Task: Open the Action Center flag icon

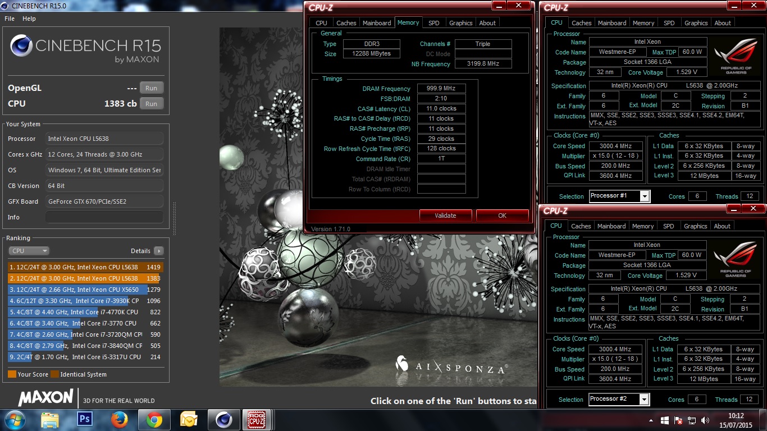Action: tap(678, 420)
